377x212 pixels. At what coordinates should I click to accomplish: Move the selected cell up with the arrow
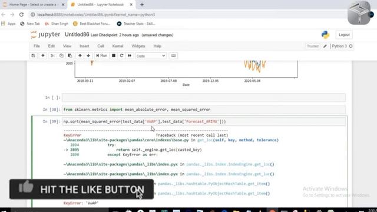point(80,56)
